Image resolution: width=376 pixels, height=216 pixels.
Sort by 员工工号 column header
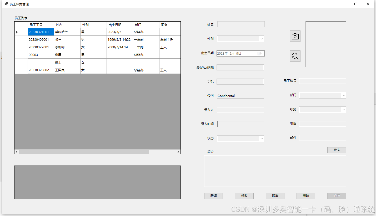[x=41, y=25]
